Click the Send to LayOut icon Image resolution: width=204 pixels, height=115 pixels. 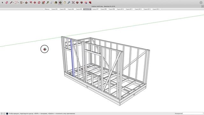pyautogui.click(x=86, y=3)
